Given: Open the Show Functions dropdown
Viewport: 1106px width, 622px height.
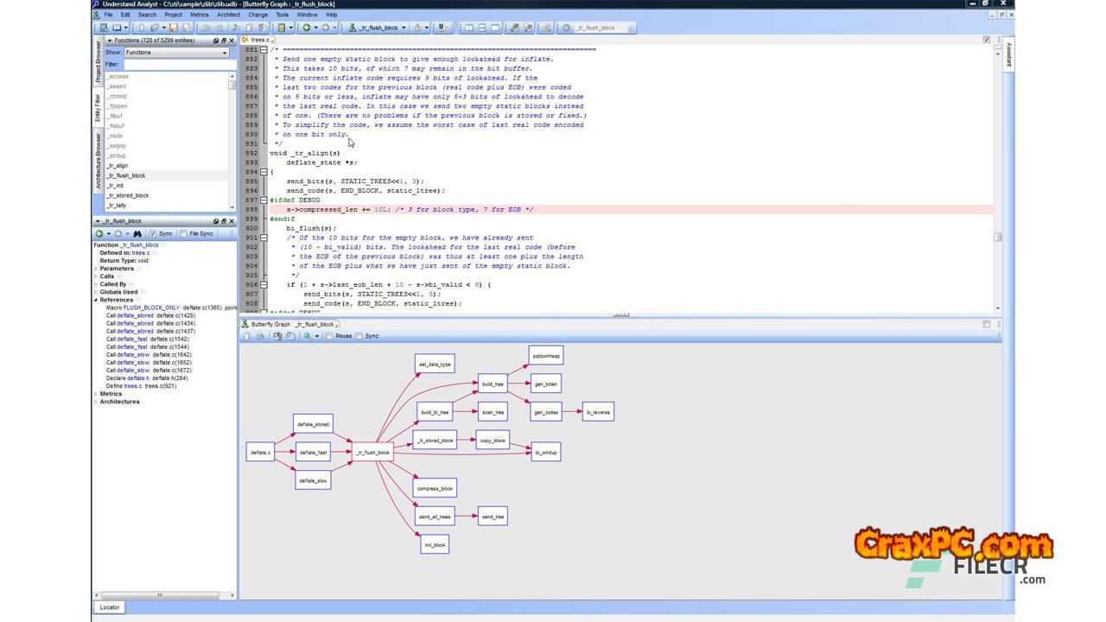Looking at the screenshot, I should [x=176, y=53].
